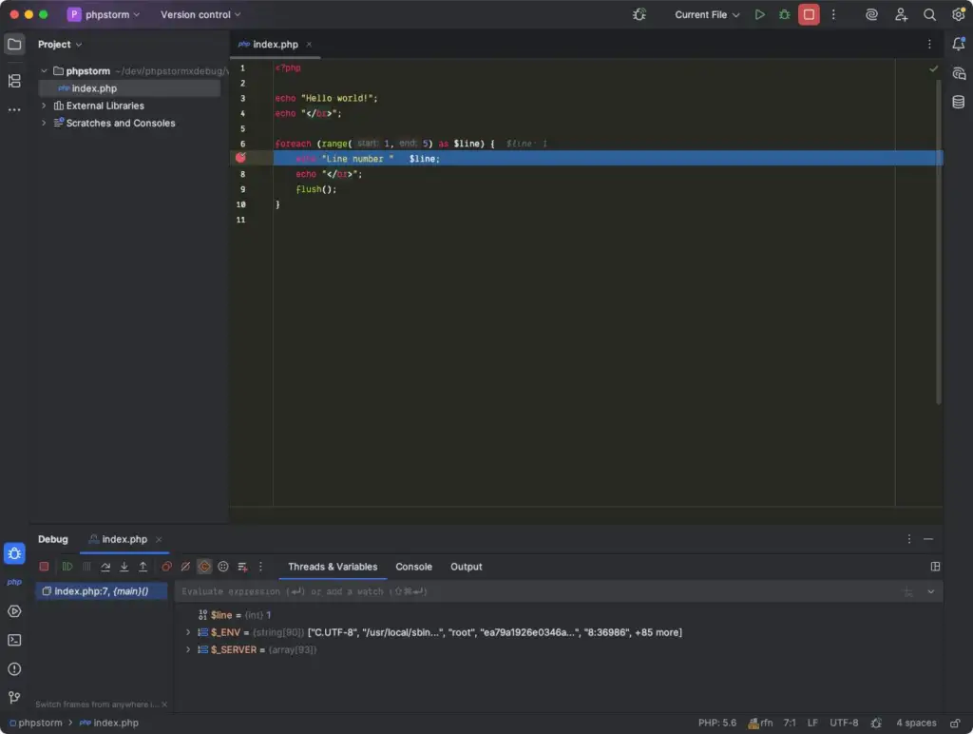Expand the $_SERVER variable
Viewport: 973px width, 734px height.
click(188, 649)
